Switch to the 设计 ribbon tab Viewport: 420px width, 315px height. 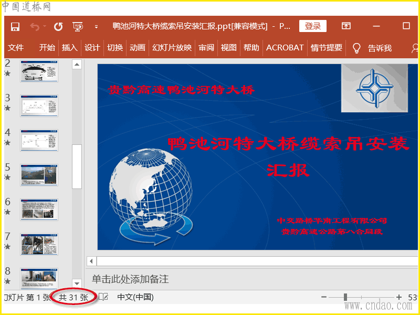pyautogui.click(x=92, y=48)
